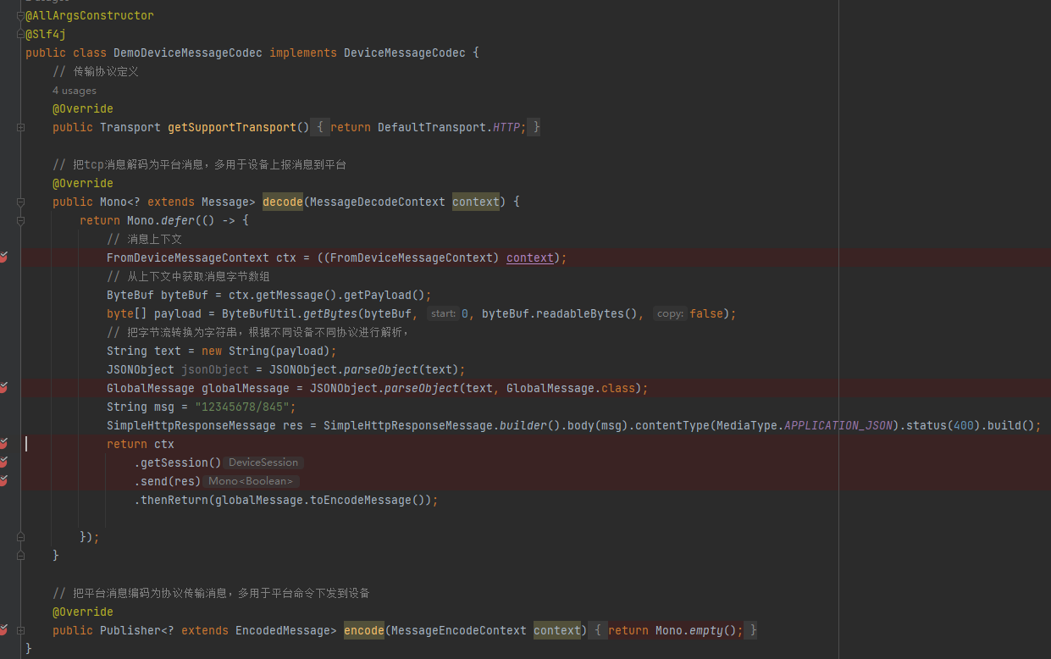The width and height of the screenshot is (1051, 659).
Task: Toggle breakpoint on FromDeviceMessageContext ctx line
Action: [x=3, y=258]
